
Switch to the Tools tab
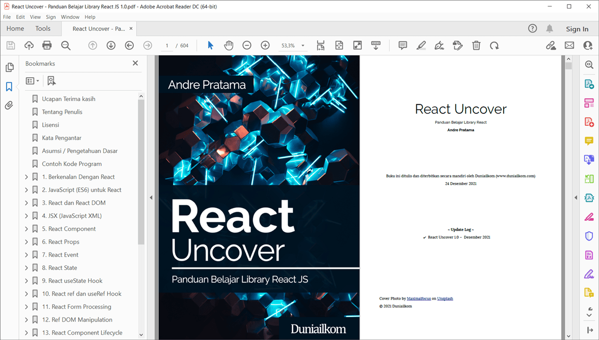pos(43,28)
